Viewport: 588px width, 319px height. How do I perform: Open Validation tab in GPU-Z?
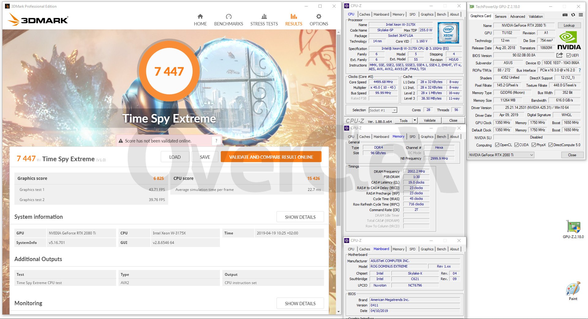click(x=536, y=17)
